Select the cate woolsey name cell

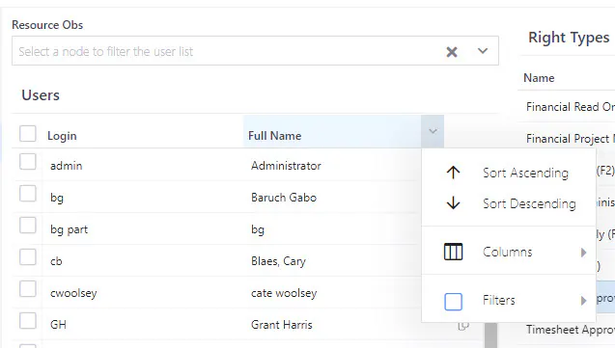coord(284,293)
